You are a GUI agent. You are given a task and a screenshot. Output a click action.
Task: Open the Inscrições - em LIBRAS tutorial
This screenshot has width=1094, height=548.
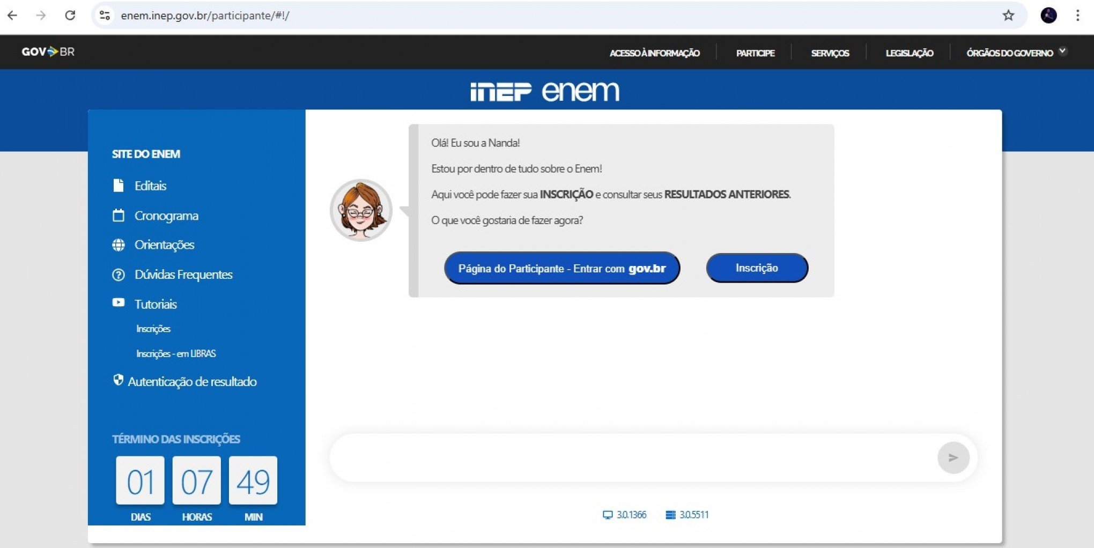176,354
